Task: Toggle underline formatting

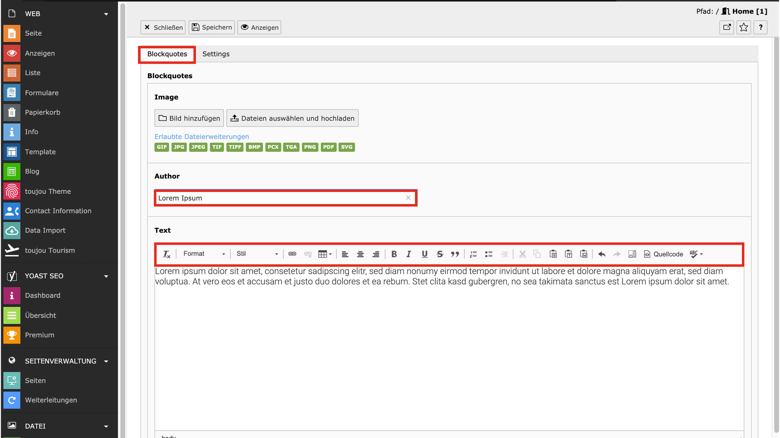Action: (x=425, y=254)
